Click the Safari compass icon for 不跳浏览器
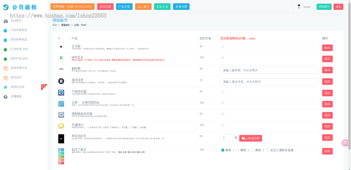Screen dimensions: 351x170 click(61, 93)
